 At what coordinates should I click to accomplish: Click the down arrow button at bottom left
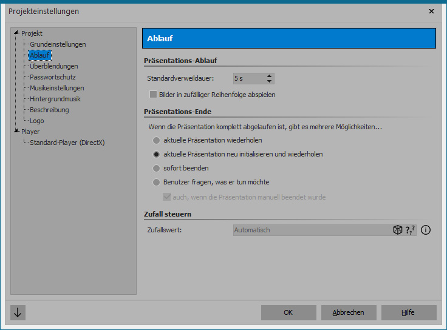(18, 312)
